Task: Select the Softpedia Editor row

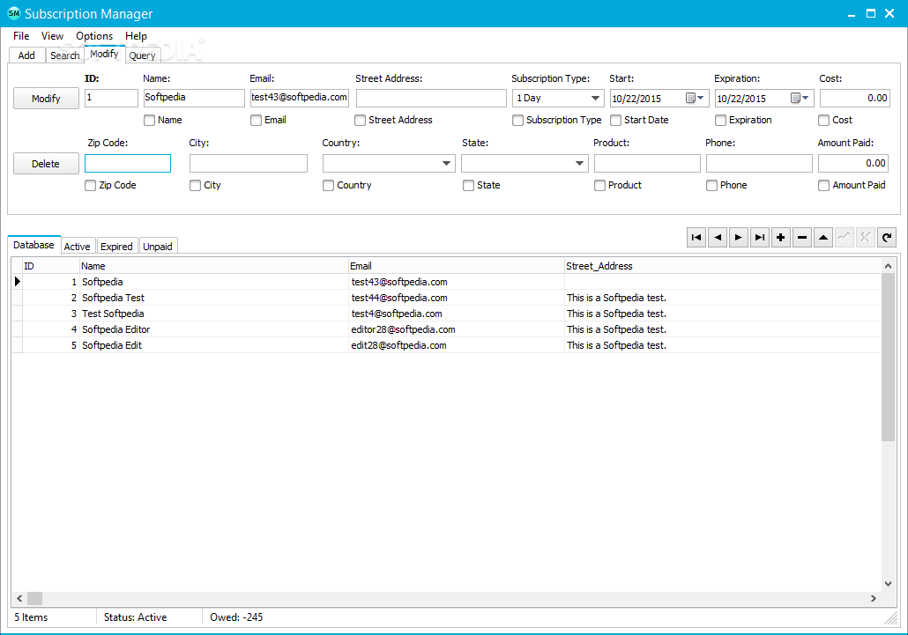Action: pos(446,329)
